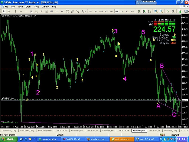Select the Fibonacci Retracement tool
The height and width of the screenshot is (142, 189).
pyautogui.click(x=36, y=11)
